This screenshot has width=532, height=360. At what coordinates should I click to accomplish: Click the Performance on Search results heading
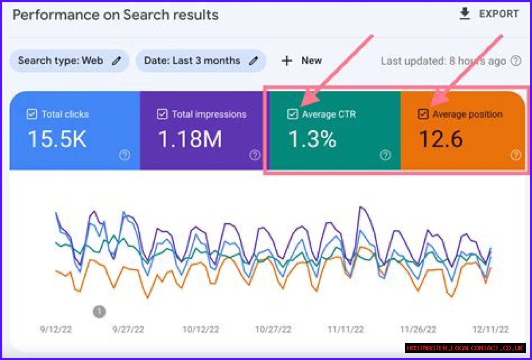coord(115,15)
